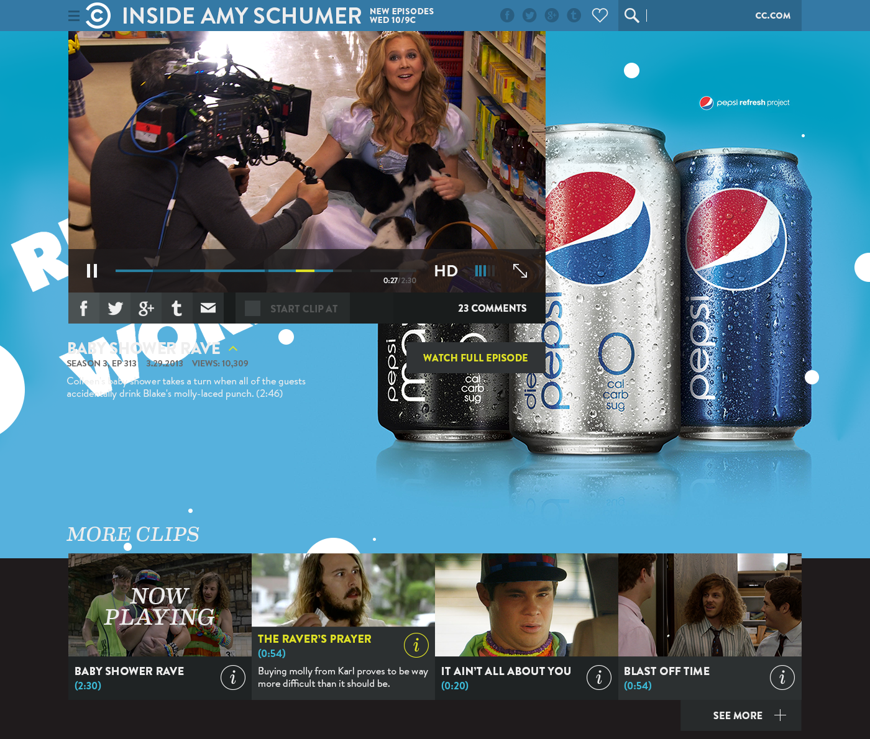
Task: Click The Raver's Prayer title text
Action: 314,639
